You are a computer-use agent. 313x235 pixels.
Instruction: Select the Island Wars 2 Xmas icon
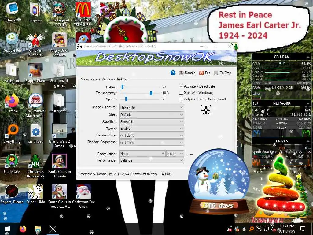[x=60, y=136]
